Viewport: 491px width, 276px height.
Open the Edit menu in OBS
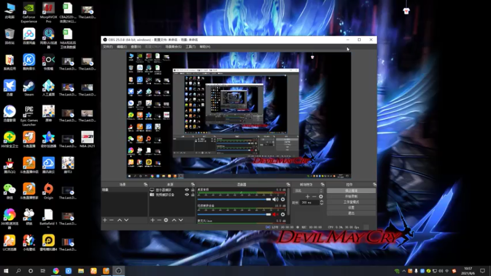click(x=122, y=47)
